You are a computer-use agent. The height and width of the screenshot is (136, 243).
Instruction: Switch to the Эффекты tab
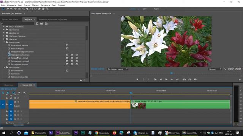pos(28,19)
